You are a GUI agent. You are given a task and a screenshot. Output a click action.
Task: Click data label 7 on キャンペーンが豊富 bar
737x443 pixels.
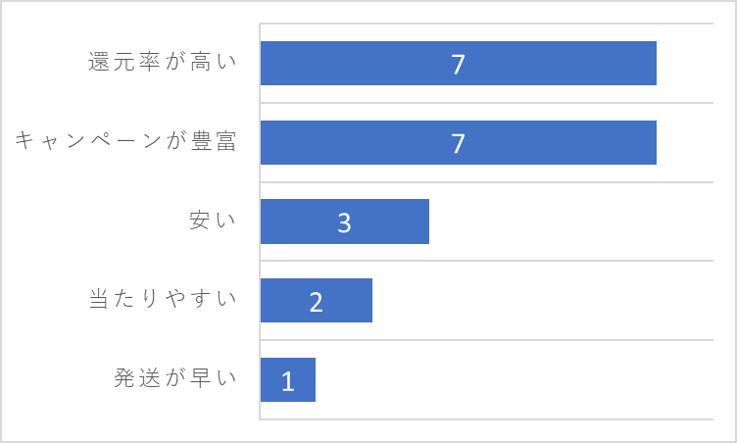pos(459,143)
